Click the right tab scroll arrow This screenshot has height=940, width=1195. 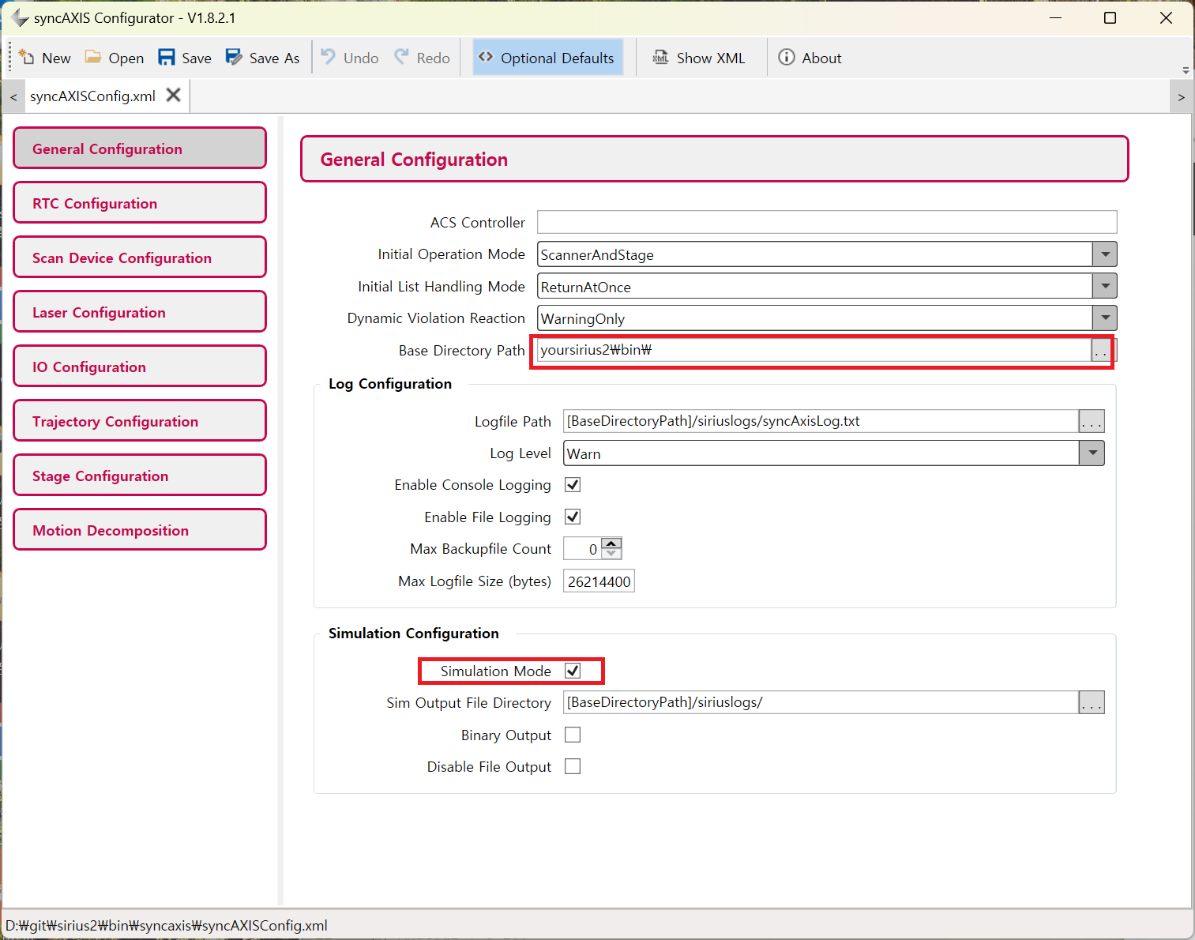pos(1181,97)
